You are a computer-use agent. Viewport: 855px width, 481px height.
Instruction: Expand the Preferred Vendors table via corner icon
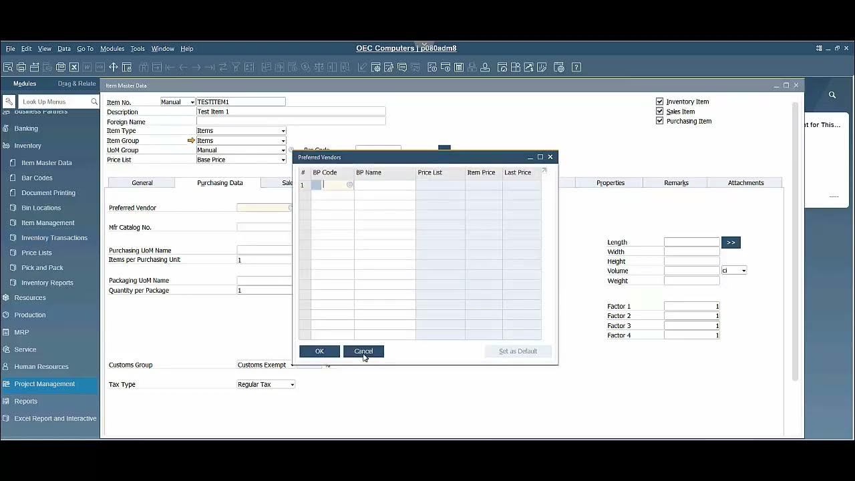(544, 170)
